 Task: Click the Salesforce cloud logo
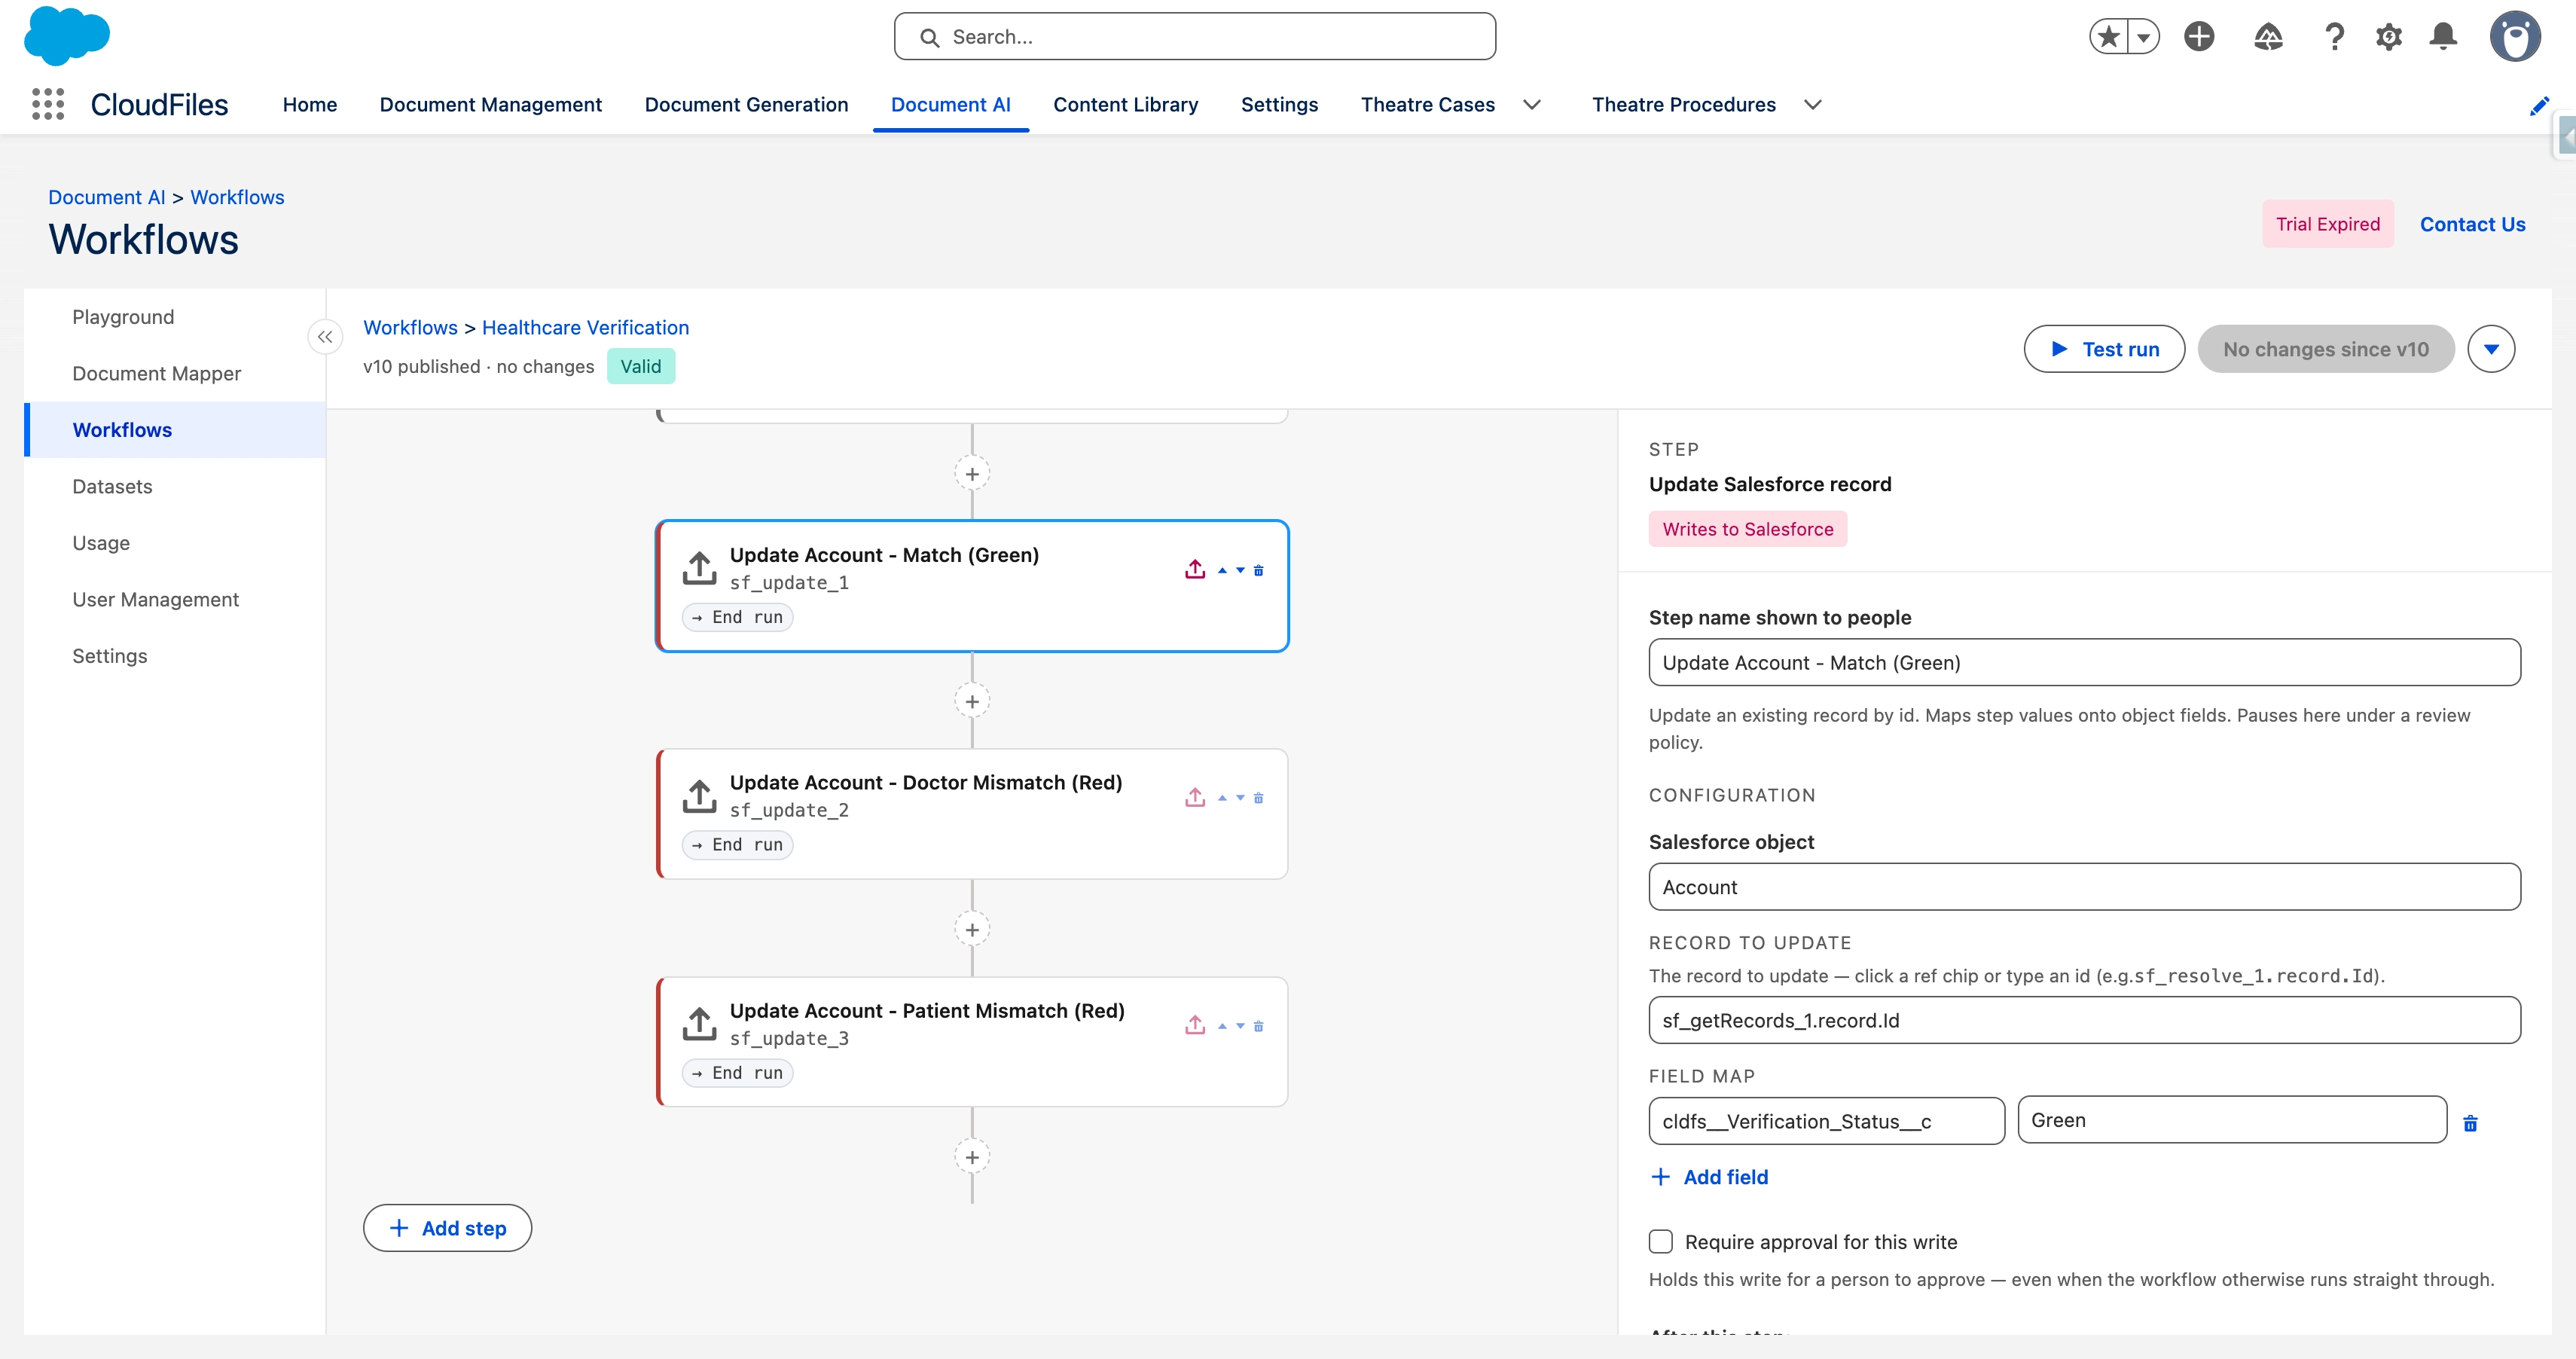67,36
